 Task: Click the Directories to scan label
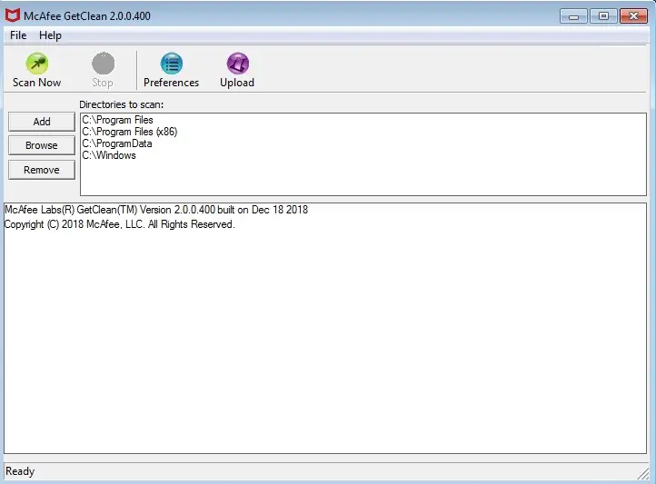point(122,104)
